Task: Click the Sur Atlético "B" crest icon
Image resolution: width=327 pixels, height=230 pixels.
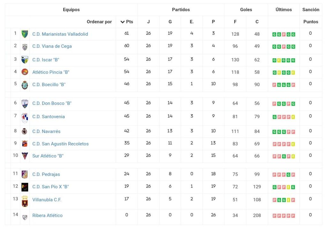Action: coord(25,156)
